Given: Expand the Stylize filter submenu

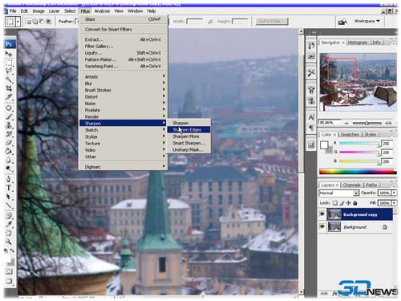Looking at the screenshot, I should (124, 136).
